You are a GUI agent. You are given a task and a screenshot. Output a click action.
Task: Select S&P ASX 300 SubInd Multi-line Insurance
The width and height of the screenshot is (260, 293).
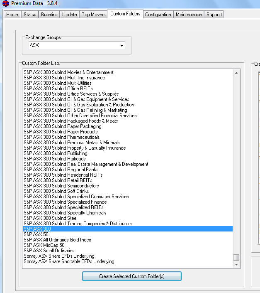click(128, 78)
